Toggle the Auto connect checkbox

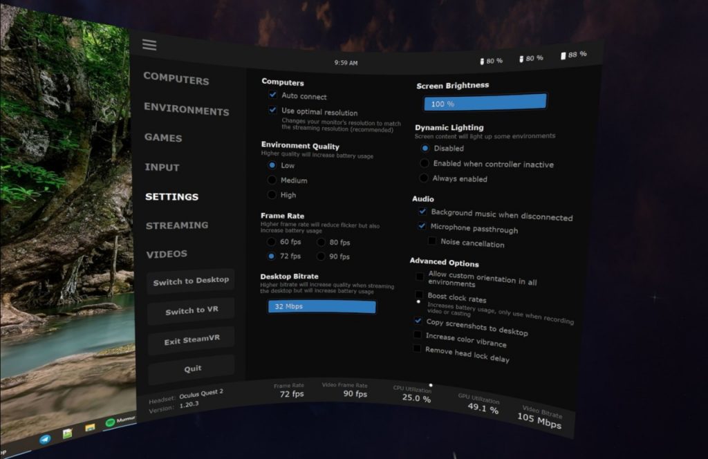click(272, 95)
